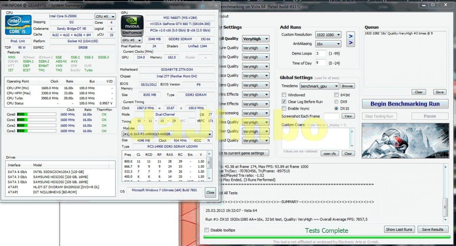Select the DX9 radio button
456x246 pixels.
click(x=336, y=102)
